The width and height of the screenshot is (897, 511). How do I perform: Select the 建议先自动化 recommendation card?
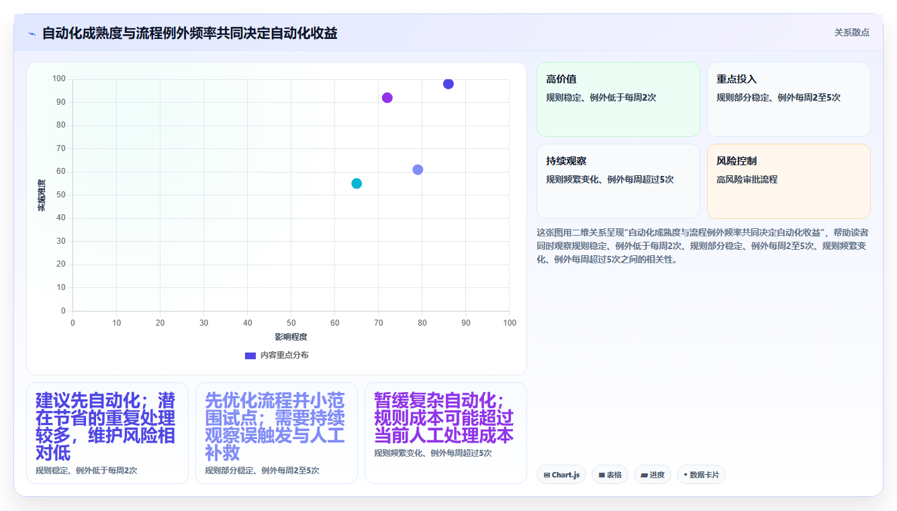[x=107, y=433]
